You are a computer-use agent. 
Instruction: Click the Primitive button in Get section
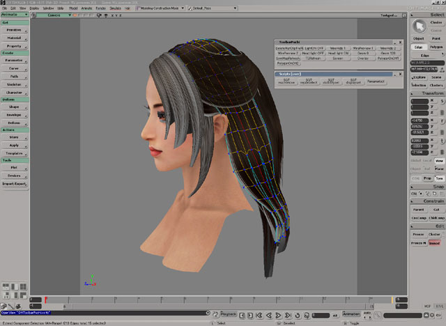point(14,31)
